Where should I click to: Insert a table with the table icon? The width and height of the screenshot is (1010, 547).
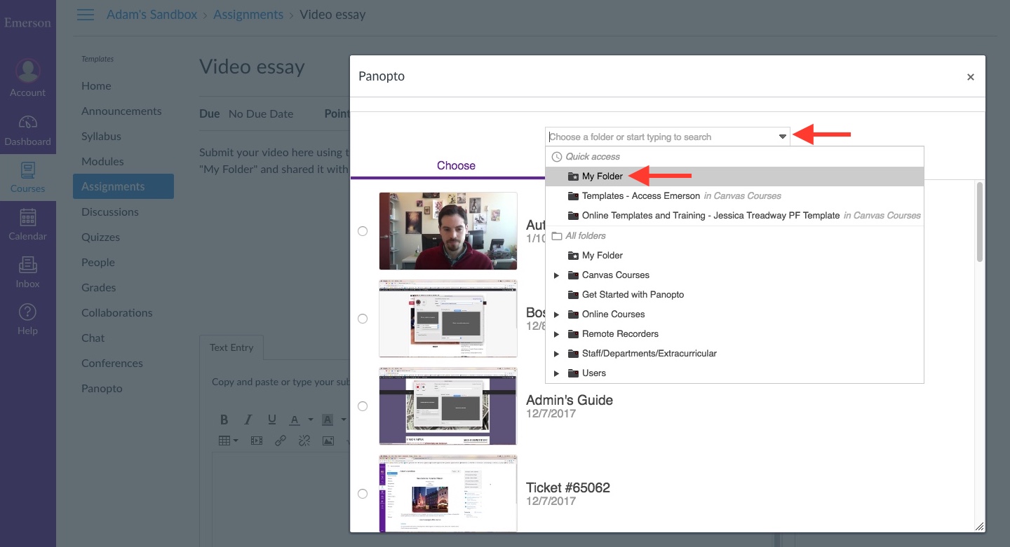[x=224, y=441]
